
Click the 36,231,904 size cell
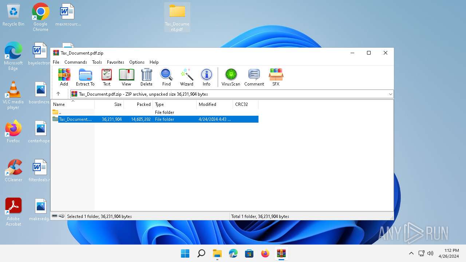(x=112, y=119)
